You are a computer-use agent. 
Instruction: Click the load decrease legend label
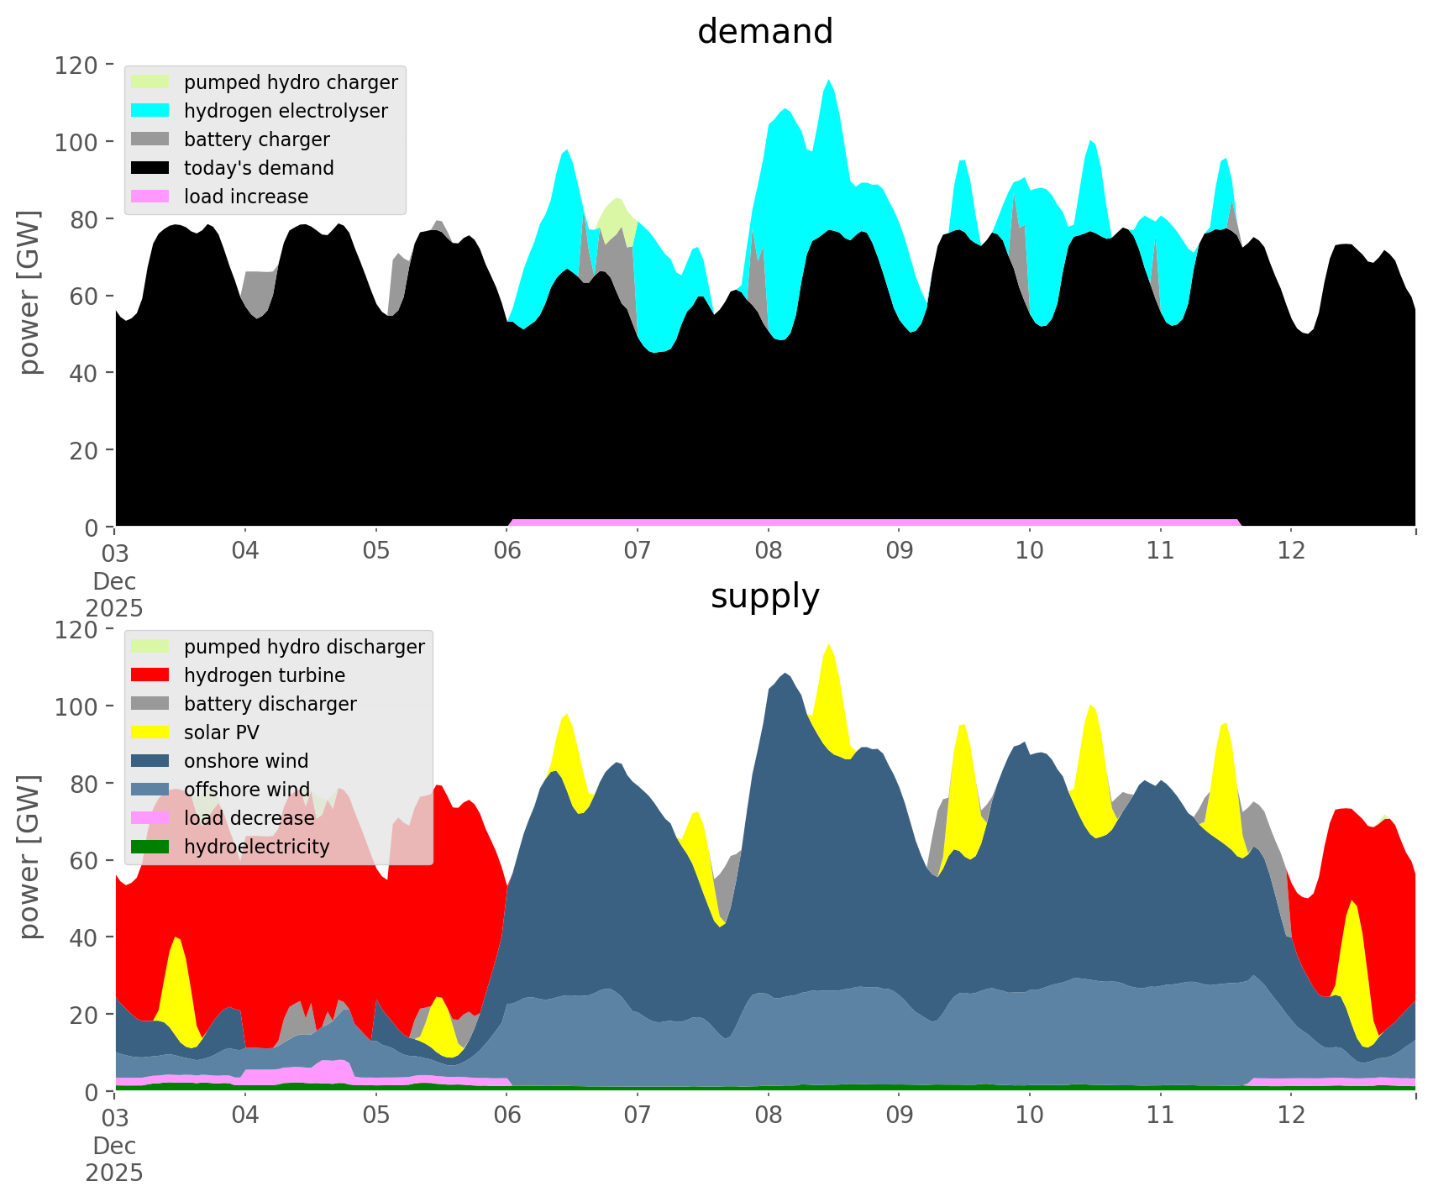coord(249,818)
